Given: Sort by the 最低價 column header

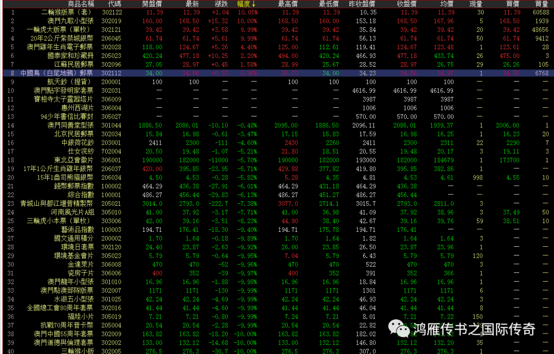Looking at the screenshot, I should point(329,4).
